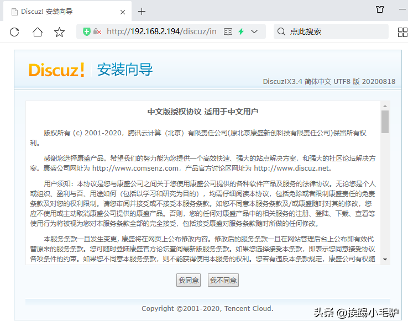Click the Discuz!X3.4 简体中文 UTF8 版 version text
This screenshot has height=327, width=408.
[329, 82]
